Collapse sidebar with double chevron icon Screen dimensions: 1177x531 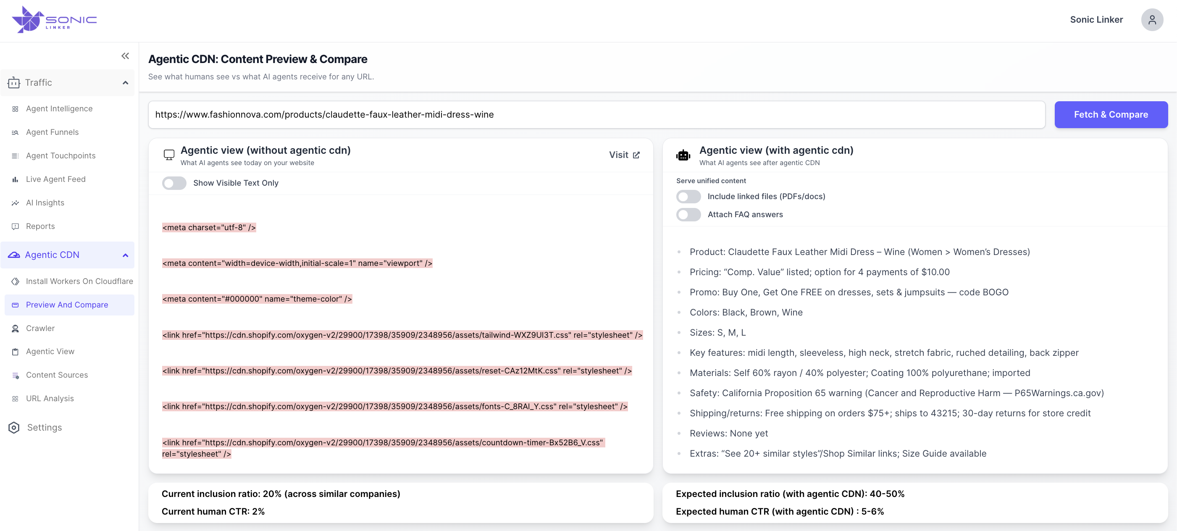click(x=125, y=56)
